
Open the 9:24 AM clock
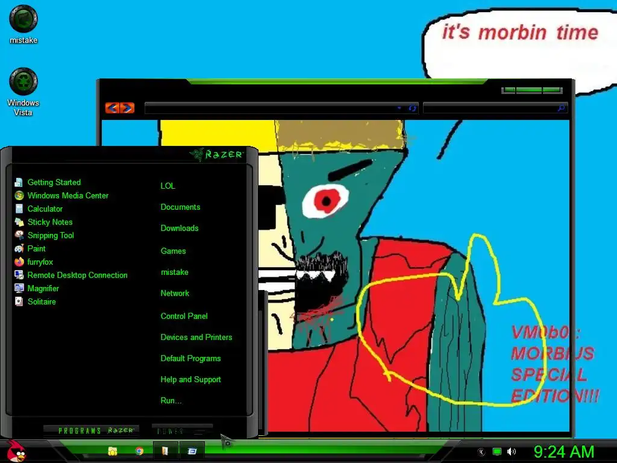[x=563, y=452]
